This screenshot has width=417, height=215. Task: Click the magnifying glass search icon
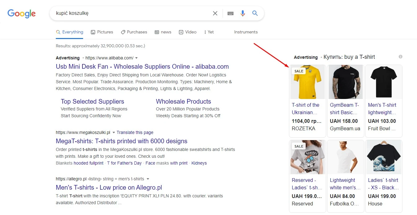point(255,13)
